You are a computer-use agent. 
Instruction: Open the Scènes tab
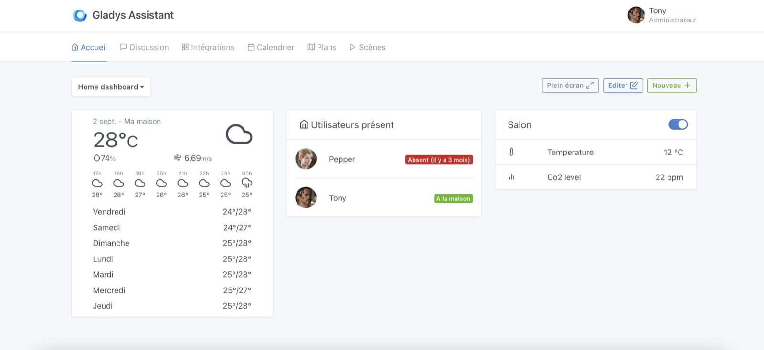[x=367, y=47]
